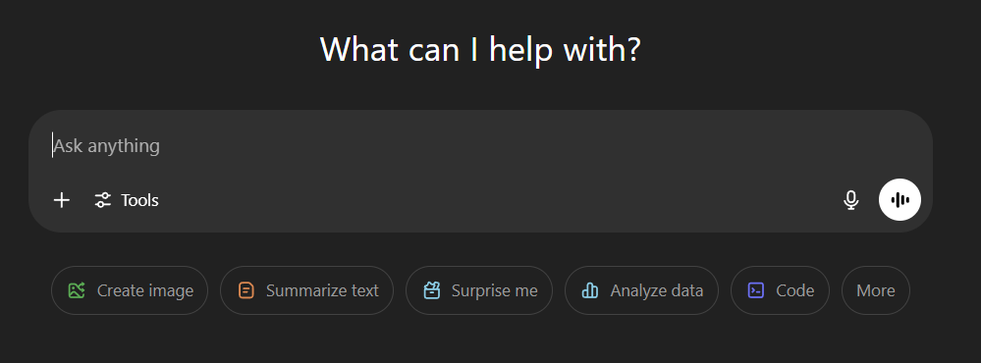Click the "What can I help with?" heading

coord(480,49)
